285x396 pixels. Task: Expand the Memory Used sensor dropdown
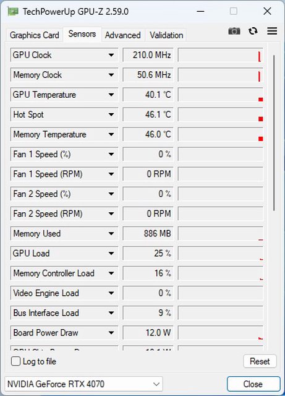click(111, 234)
